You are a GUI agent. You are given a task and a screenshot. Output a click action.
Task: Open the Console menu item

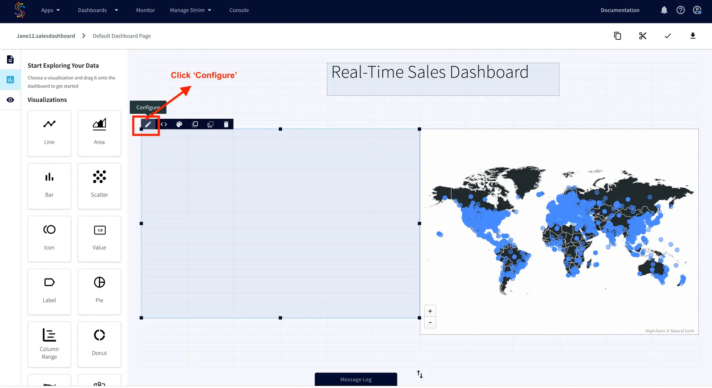[239, 10]
